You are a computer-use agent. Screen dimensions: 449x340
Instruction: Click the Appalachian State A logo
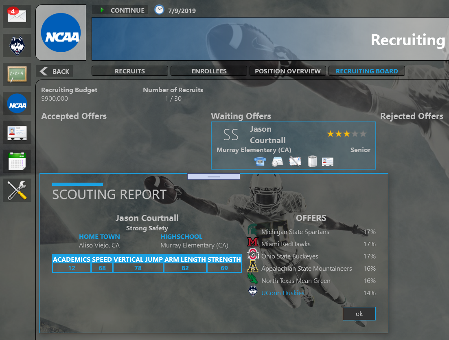252,266
